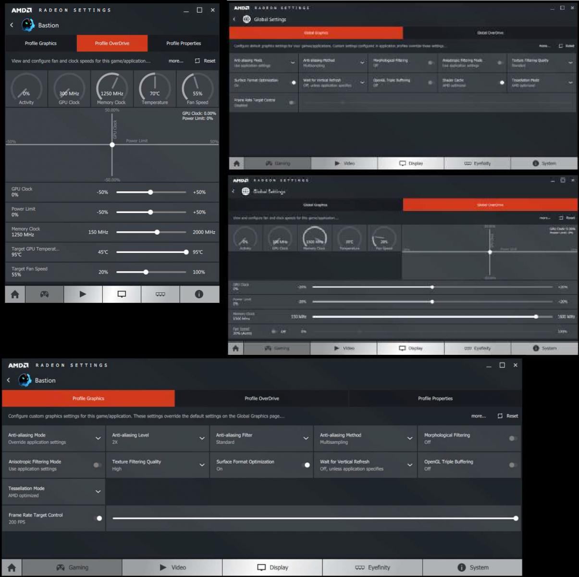The image size is (579, 577).
Task: Switch to Global OverDrive tab in Global Graphics window
Action: pos(491,33)
